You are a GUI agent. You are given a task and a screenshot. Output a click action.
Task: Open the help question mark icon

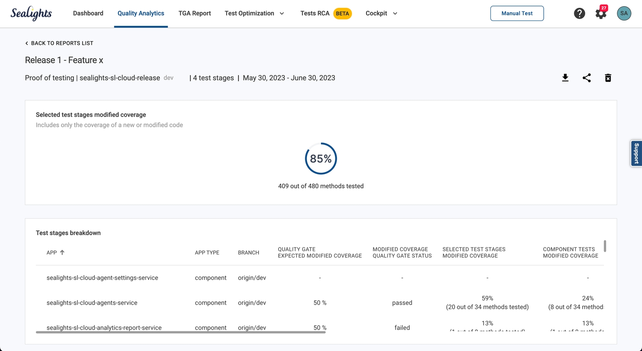point(579,14)
